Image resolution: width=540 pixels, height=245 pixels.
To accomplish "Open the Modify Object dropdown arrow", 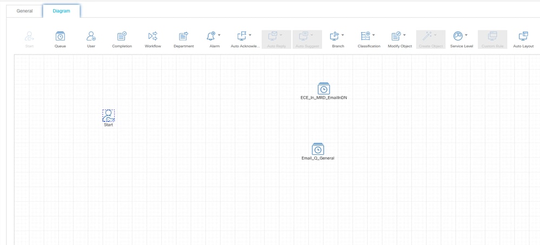I will point(404,35).
